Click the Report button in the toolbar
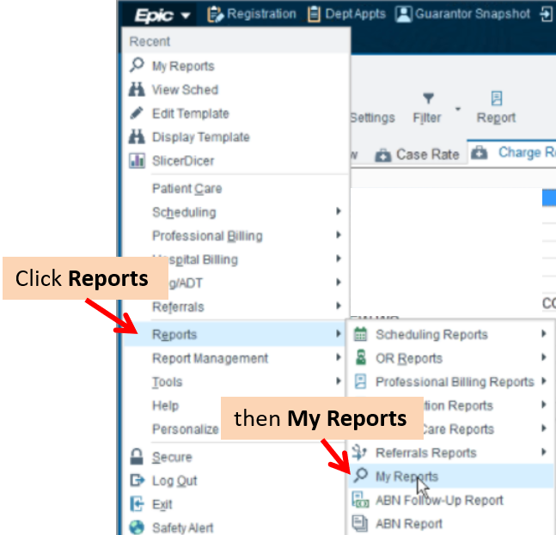Screen dimensions: 556x535 (x=496, y=108)
